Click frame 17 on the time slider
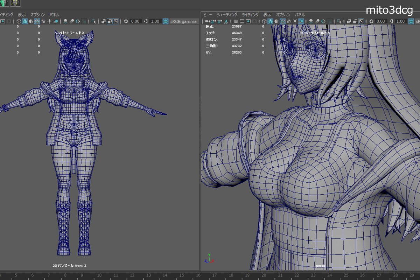This screenshot has width=420, height=280. click(x=214, y=275)
